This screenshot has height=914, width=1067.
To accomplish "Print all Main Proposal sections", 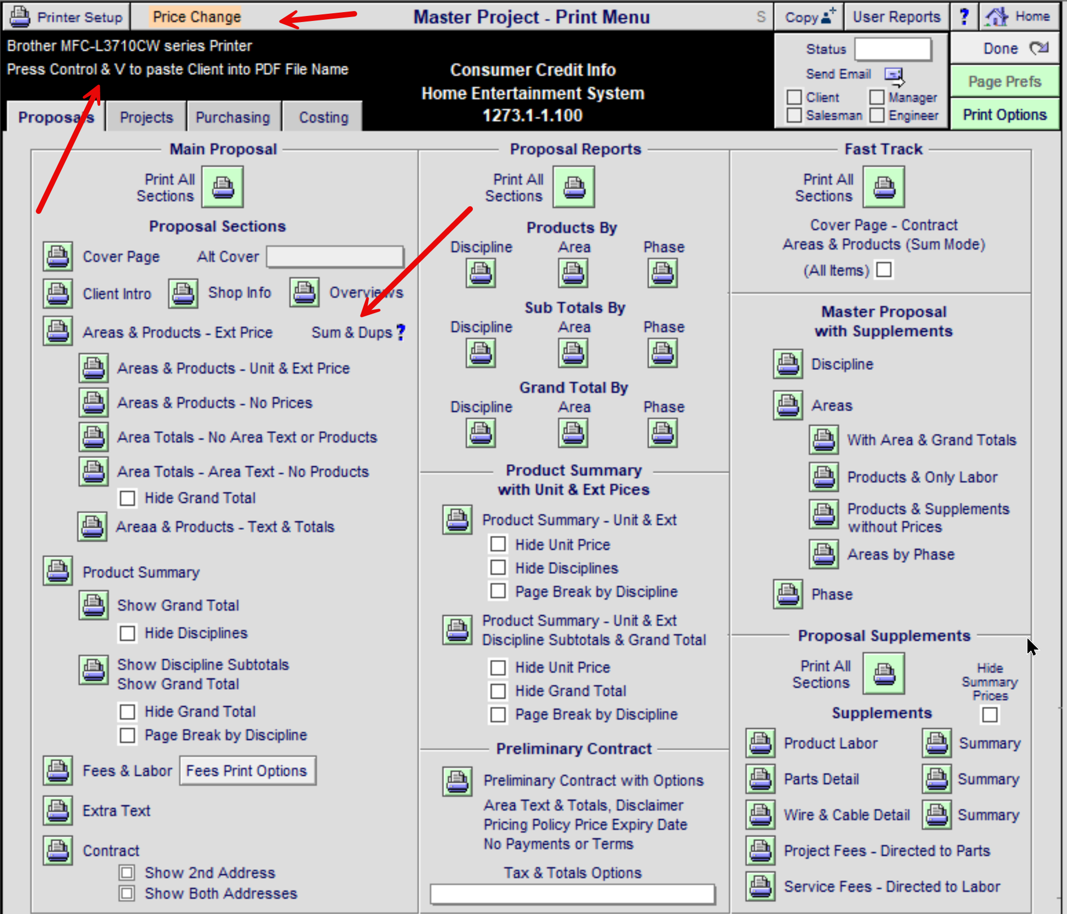I will coord(223,187).
